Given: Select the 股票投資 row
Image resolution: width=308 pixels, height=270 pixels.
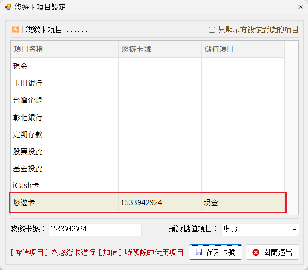Looking at the screenshot, I should coord(147,151).
